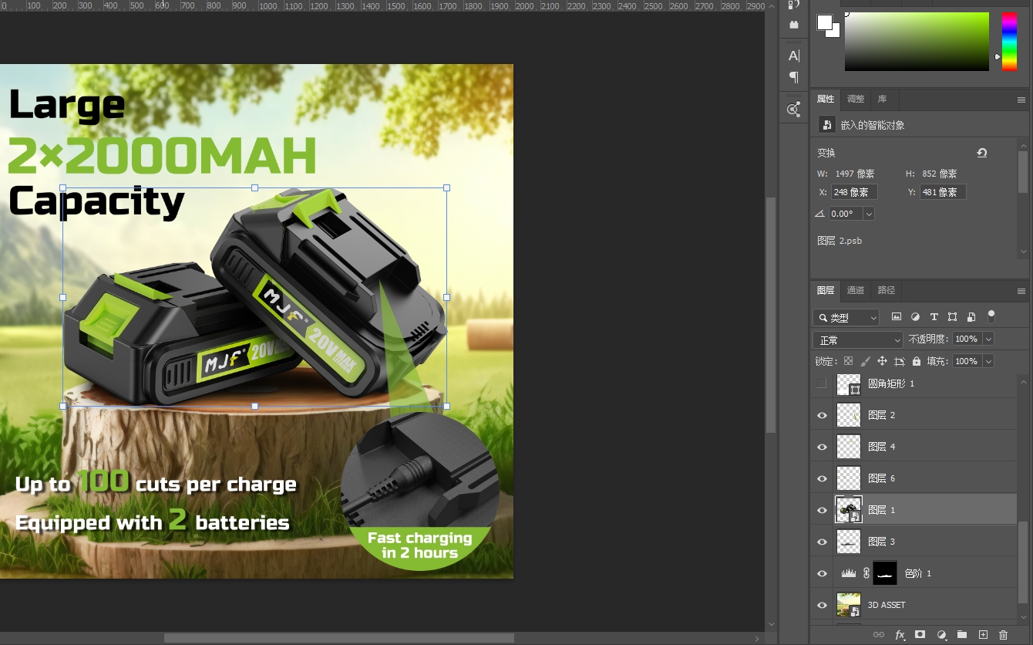This screenshot has height=645, width=1033.
Task: Open the Properties panel flyout menu
Action: (1021, 100)
